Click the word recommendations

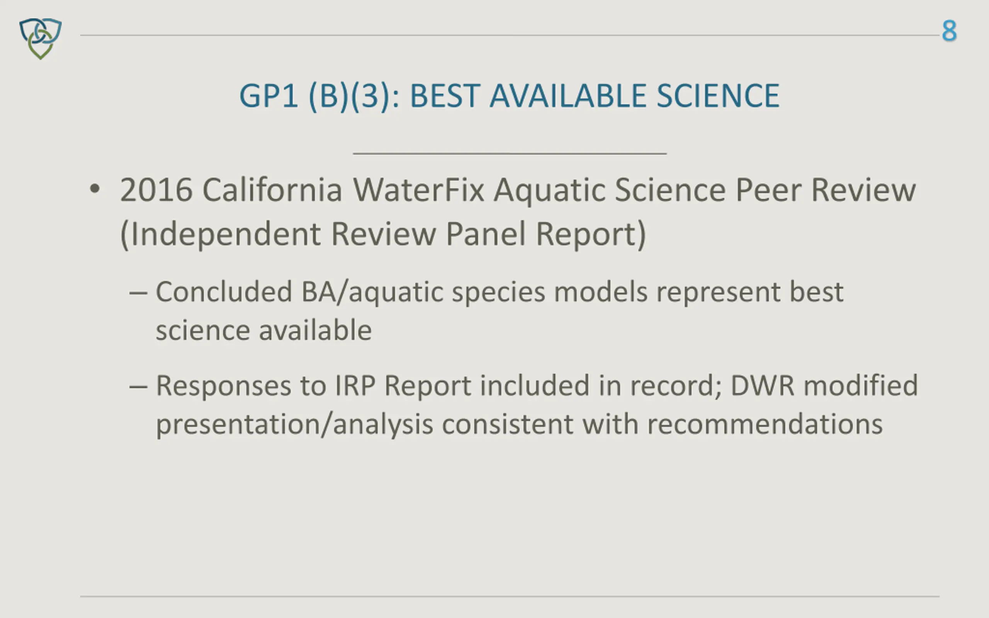pos(765,424)
